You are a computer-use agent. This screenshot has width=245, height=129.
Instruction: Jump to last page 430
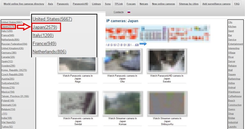click(x=137, y=45)
